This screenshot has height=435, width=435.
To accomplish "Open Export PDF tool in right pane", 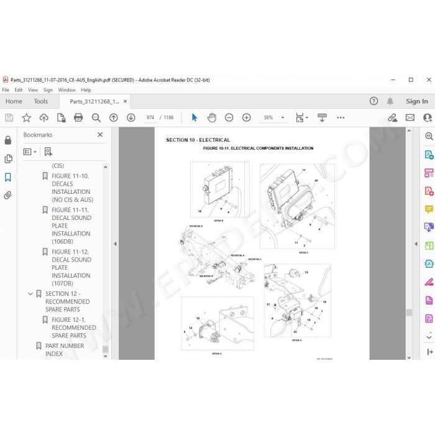I will [429, 155].
